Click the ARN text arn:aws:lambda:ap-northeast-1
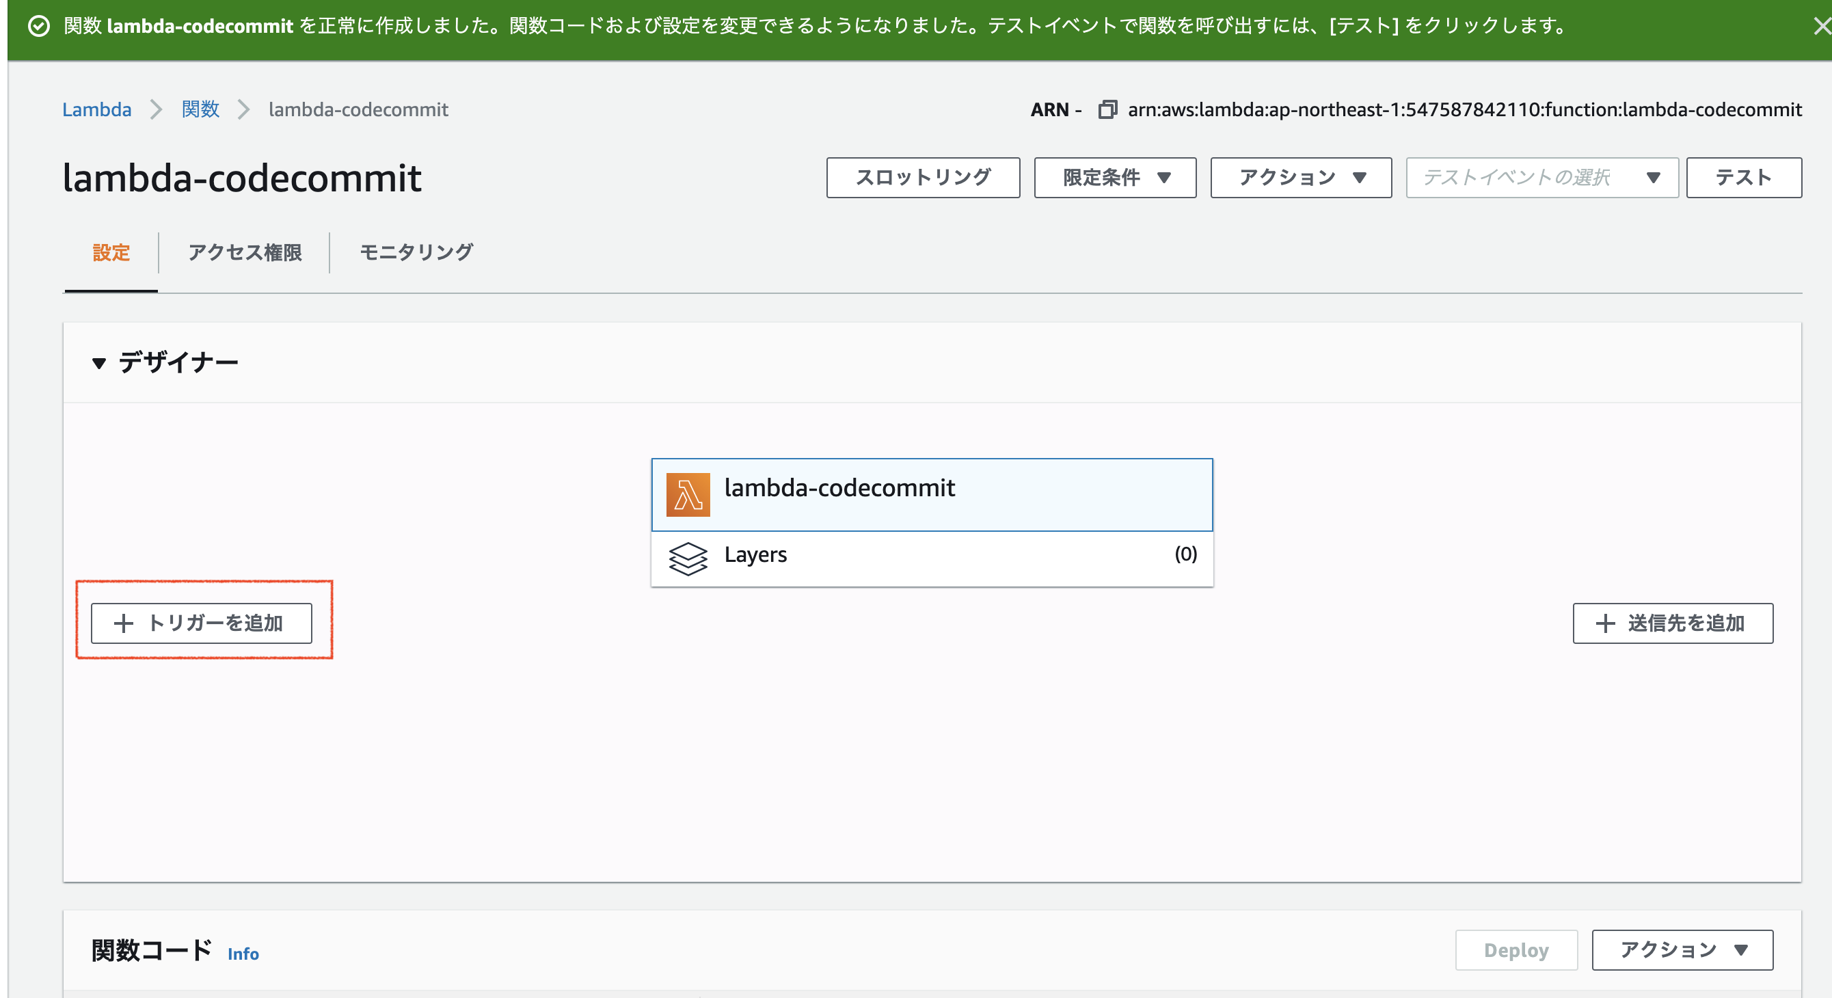The image size is (1832, 998). (x=1464, y=109)
